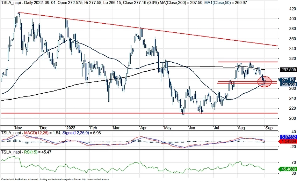
Task: Select the Apr date axis label
Action: pos(143,128)
